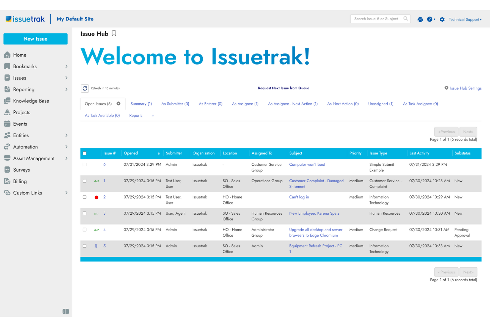Open the Unassigned issues tab
The width and height of the screenshot is (490, 327).
click(x=380, y=103)
